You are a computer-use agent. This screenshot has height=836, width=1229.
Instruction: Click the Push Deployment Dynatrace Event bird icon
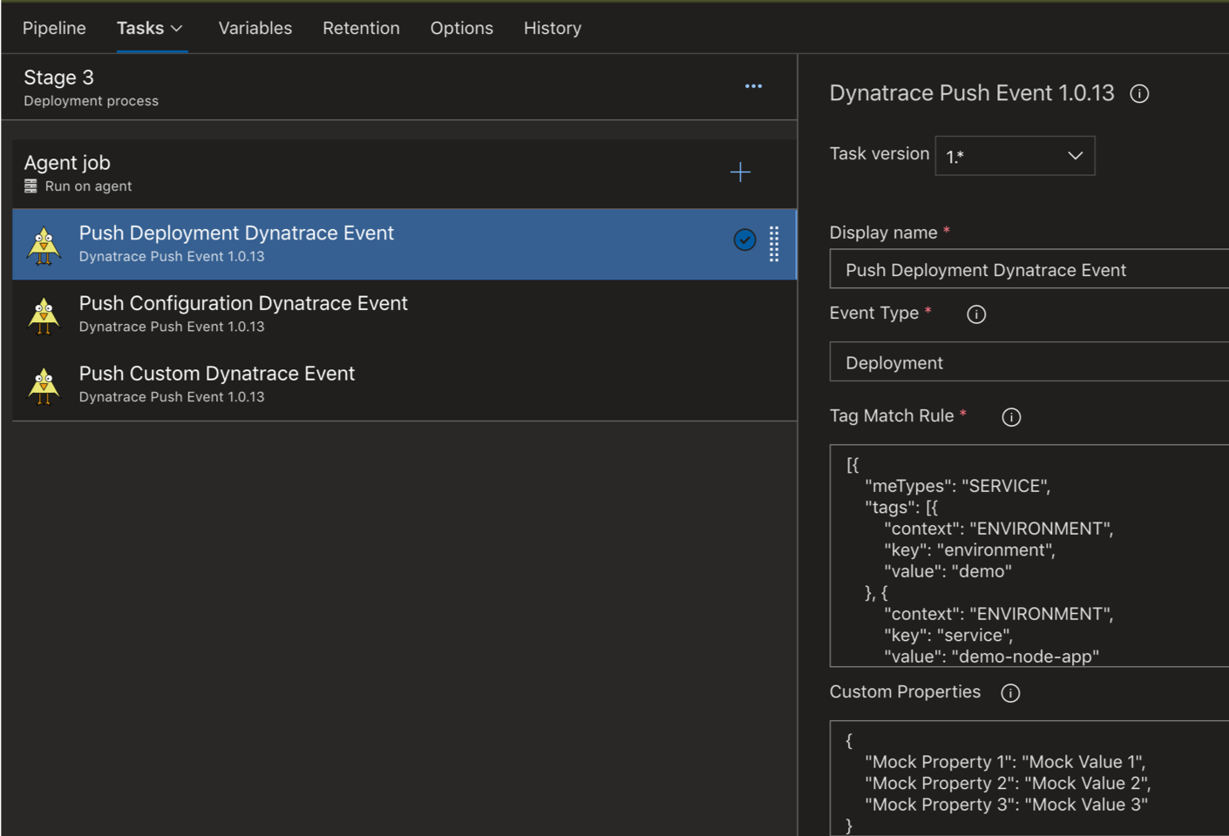point(44,245)
